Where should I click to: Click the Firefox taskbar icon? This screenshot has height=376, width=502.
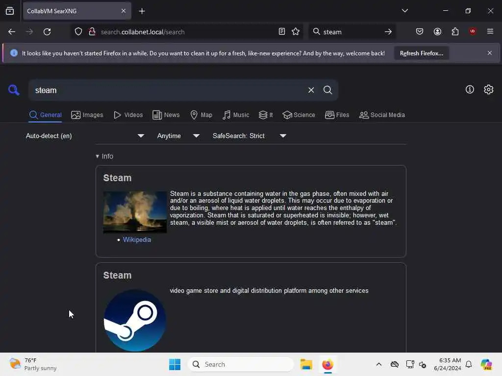tap(327, 364)
